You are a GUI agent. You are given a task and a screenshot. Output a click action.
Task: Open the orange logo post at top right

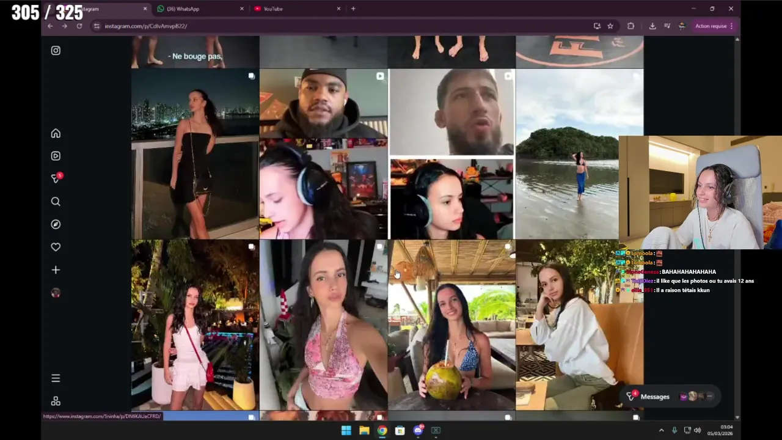pyautogui.click(x=580, y=51)
